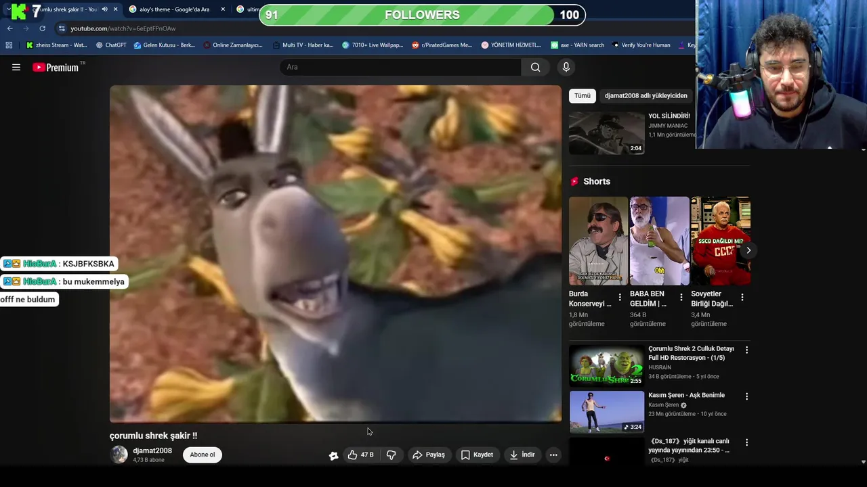
Task: Go back with browser back arrow
Action: pos(9,28)
